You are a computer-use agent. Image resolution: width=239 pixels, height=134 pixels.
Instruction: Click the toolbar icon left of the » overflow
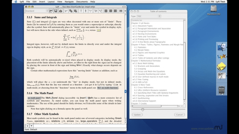(x=121, y=11)
